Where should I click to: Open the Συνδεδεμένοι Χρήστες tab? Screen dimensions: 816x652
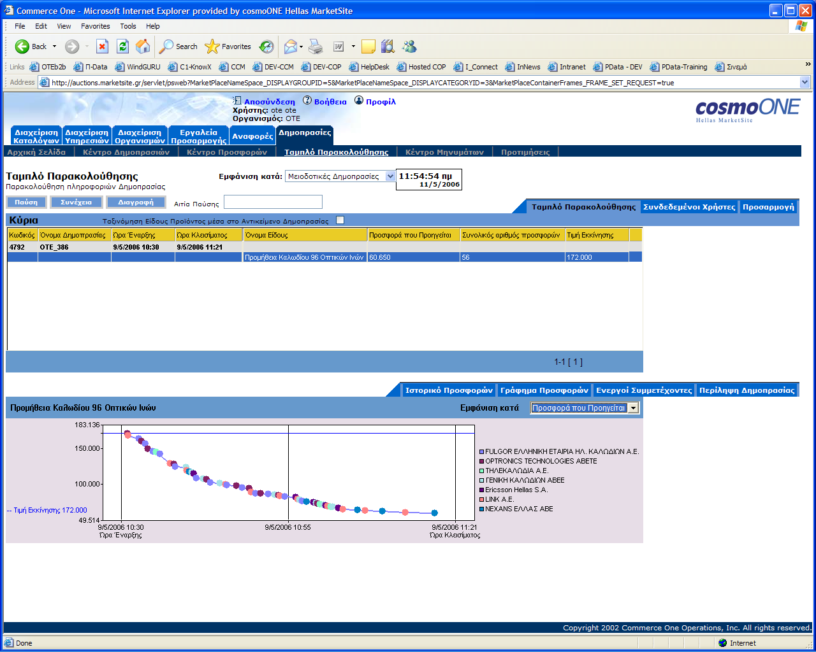click(x=689, y=207)
